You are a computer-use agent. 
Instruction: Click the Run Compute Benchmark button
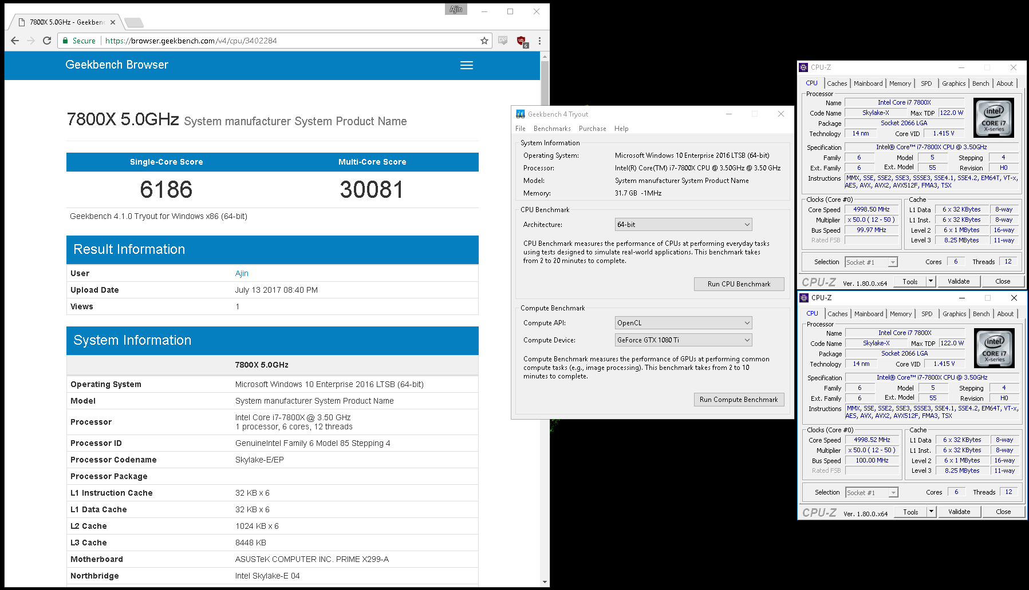(x=739, y=400)
